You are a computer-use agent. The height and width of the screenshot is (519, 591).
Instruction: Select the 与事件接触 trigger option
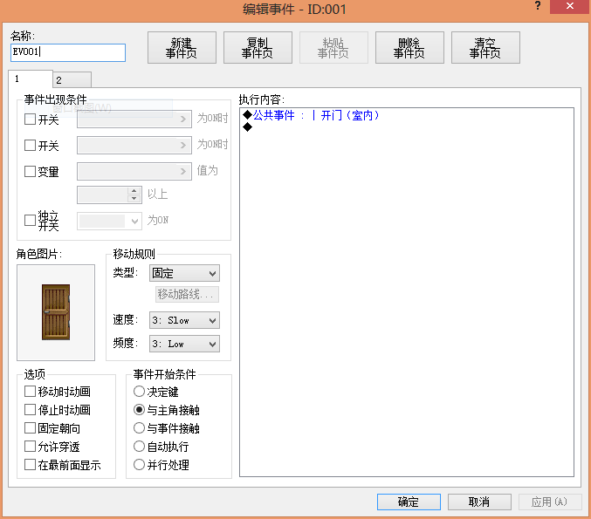(x=139, y=428)
